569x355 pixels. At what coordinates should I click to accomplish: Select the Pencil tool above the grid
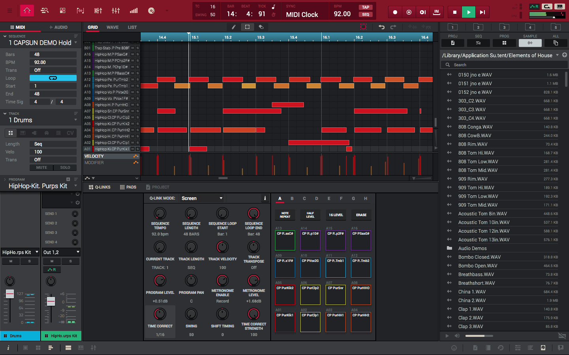click(x=233, y=27)
